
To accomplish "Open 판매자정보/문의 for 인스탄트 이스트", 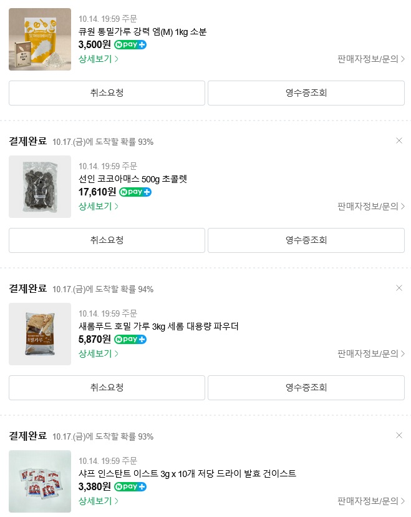I will coord(370,501).
